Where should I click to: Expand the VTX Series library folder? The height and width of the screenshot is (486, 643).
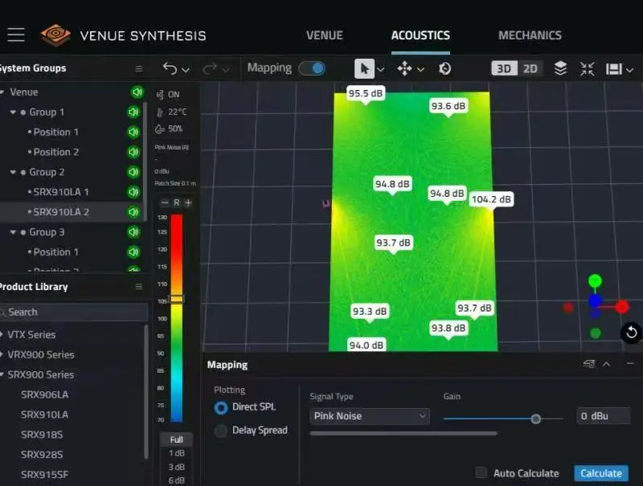4,334
